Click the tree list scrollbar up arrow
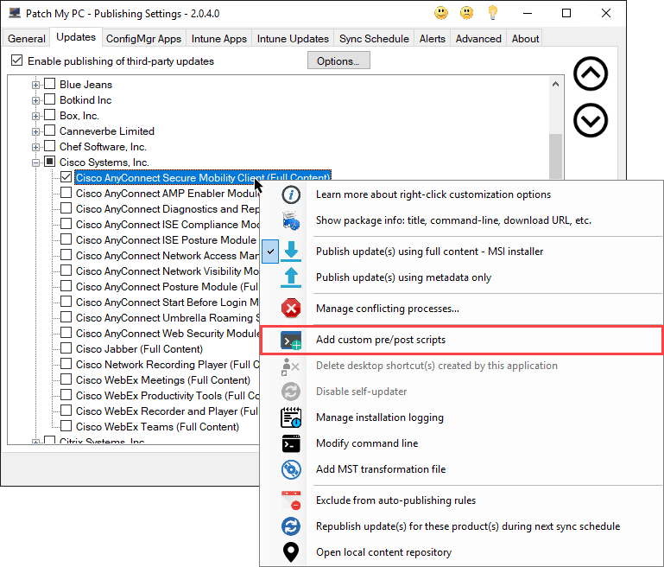The image size is (664, 567). click(x=555, y=84)
